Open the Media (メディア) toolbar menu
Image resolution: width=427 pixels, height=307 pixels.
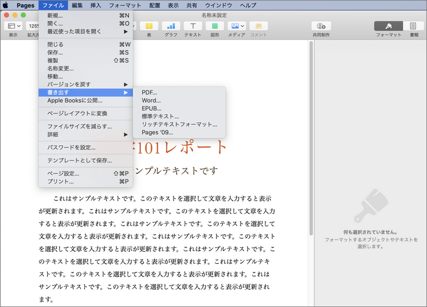point(237,26)
